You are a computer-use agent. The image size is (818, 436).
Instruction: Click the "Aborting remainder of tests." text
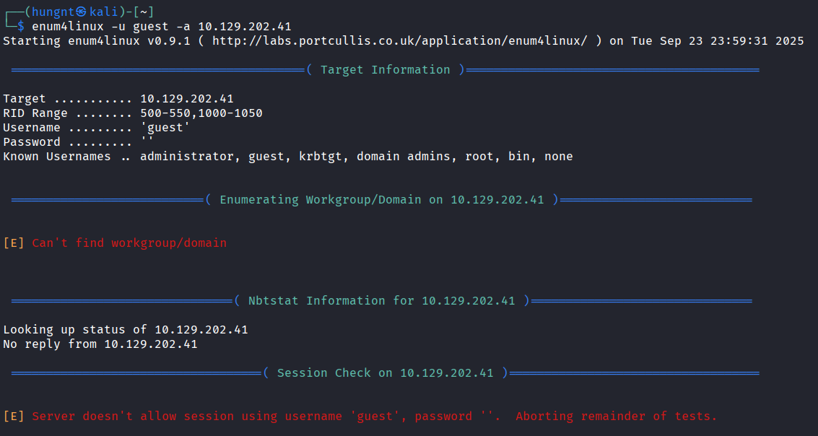click(617, 417)
